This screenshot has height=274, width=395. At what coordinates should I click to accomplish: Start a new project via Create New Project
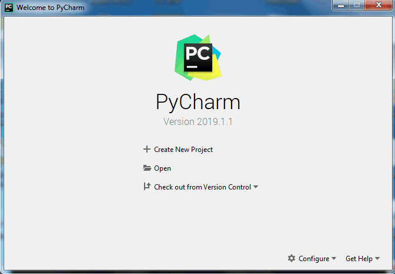(183, 150)
